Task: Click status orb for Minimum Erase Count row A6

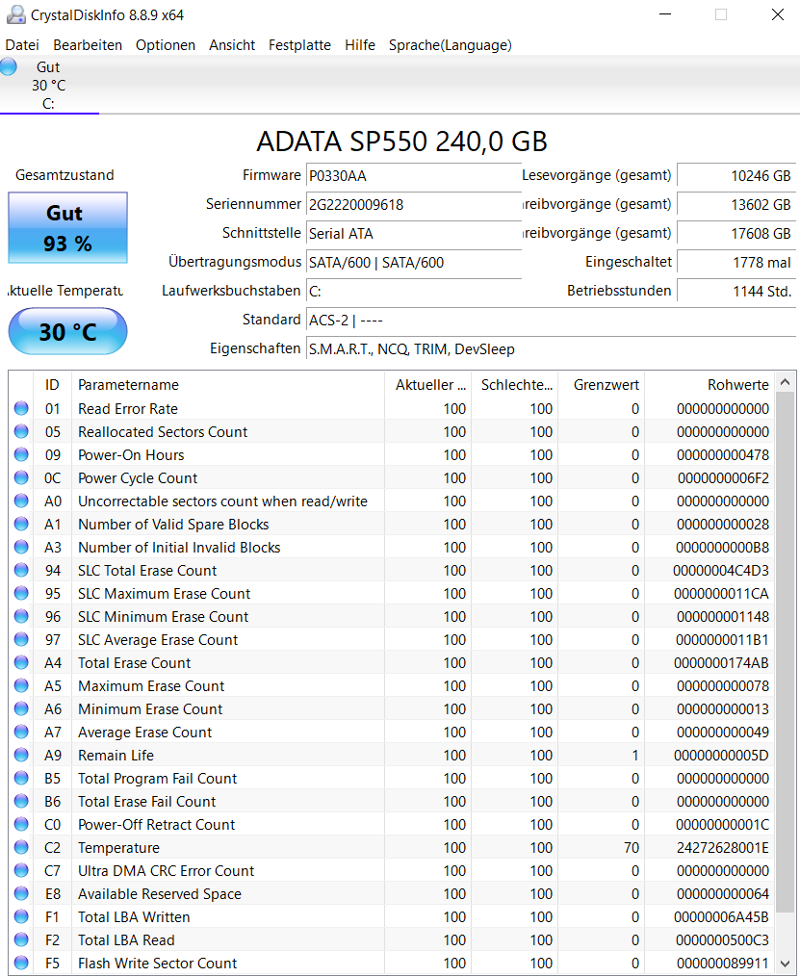Action: click(x=21, y=707)
